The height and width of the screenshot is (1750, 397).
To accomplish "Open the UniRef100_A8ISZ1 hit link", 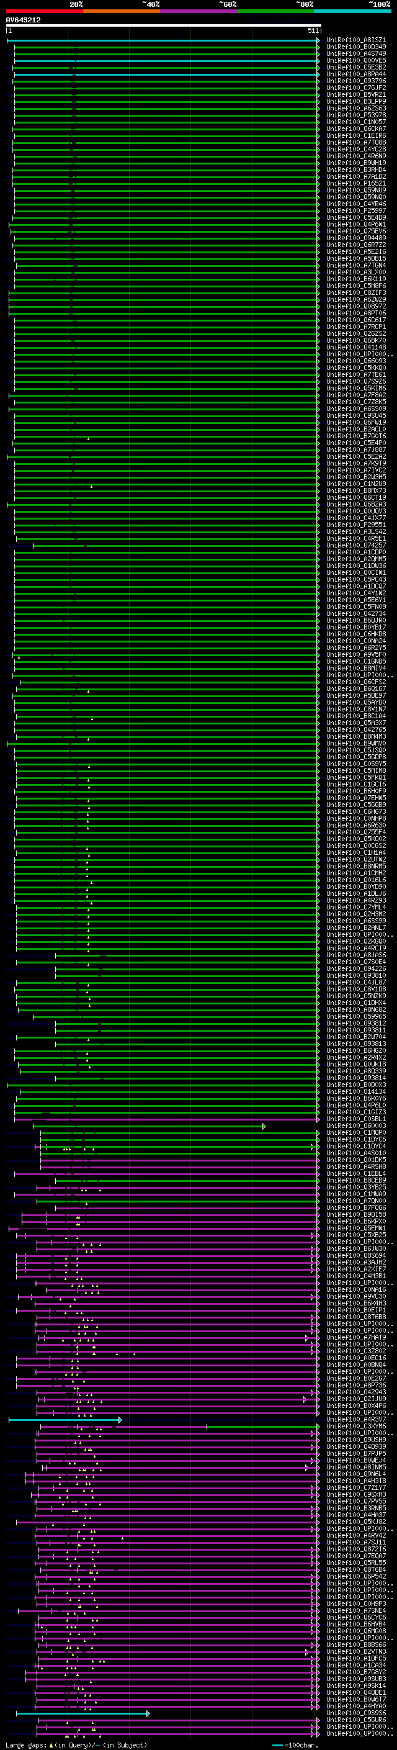I will (x=355, y=40).
